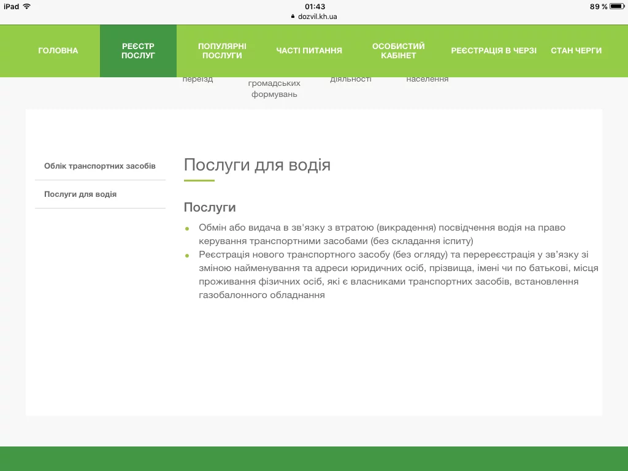
Task: Click the partially hidden переїзд category
Action: click(x=197, y=80)
